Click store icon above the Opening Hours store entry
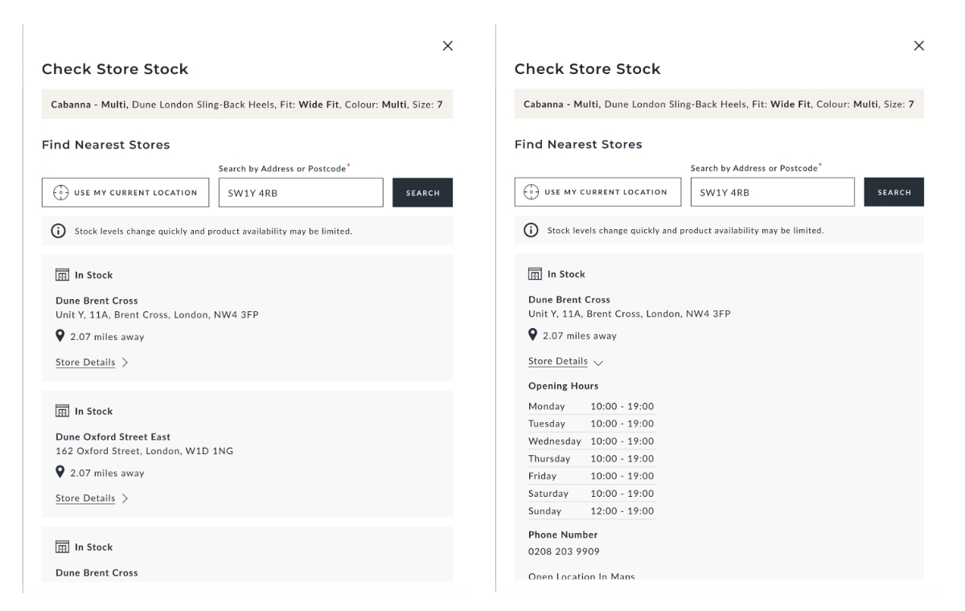 (535, 274)
